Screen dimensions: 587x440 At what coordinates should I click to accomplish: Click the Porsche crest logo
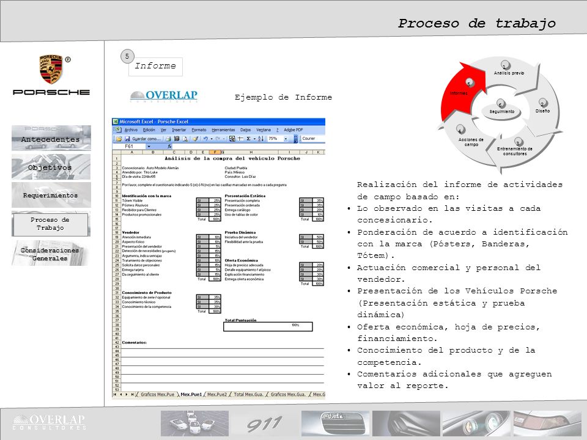51,69
